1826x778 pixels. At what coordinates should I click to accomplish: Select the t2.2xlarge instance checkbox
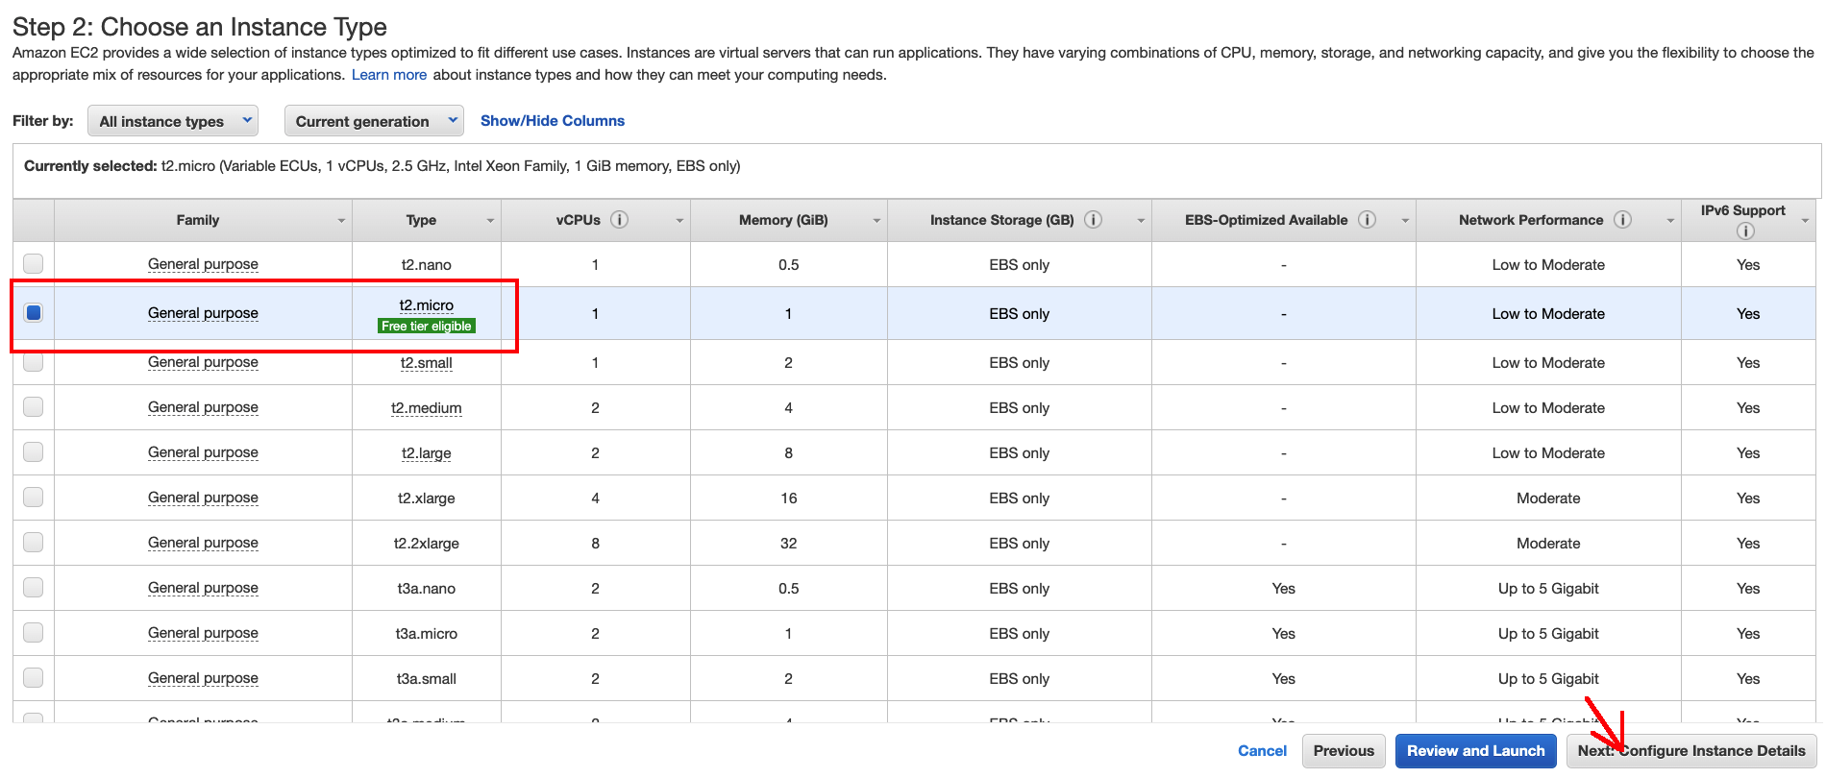[x=34, y=542]
